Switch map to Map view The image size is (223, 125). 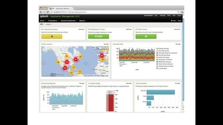click(x=98, y=48)
